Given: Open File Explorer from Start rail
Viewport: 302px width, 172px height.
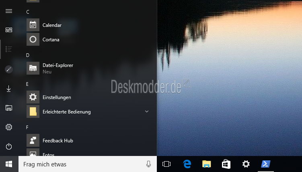Looking at the screenshot, I should (9, 108).
